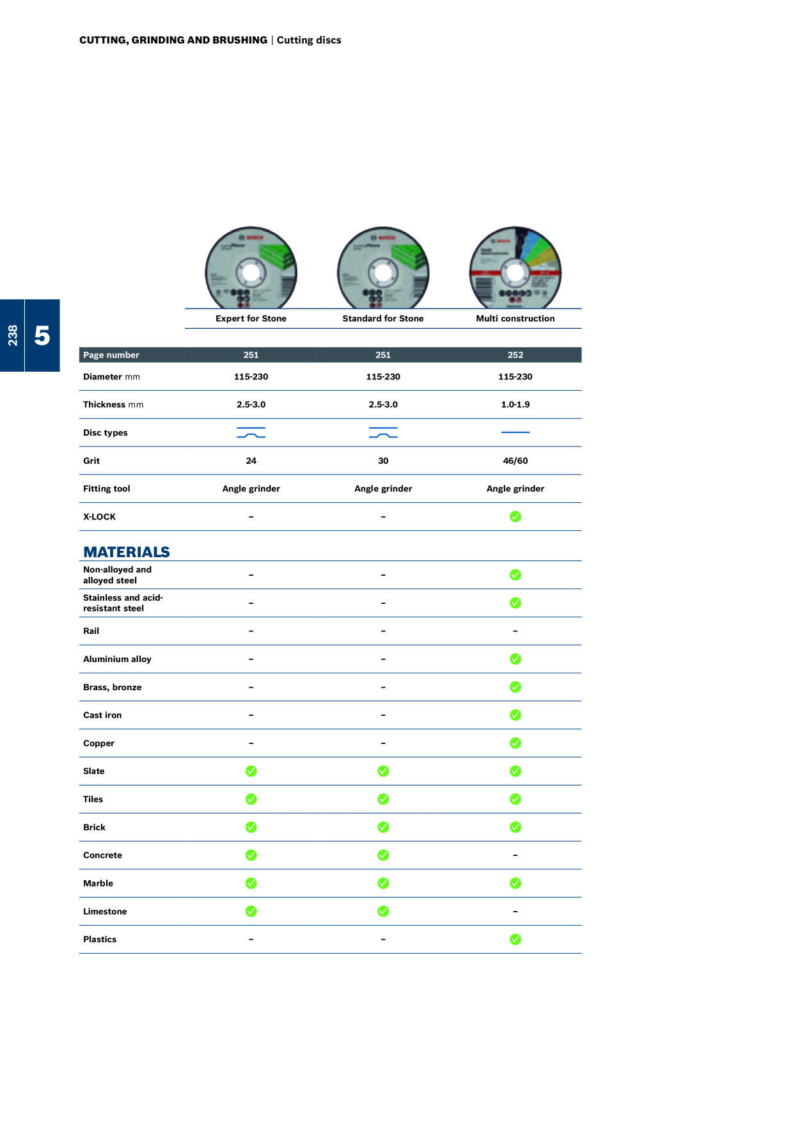Click the Plastics checkmark for Multi construction
793x1122 pixels.
[x=515, y=939]
